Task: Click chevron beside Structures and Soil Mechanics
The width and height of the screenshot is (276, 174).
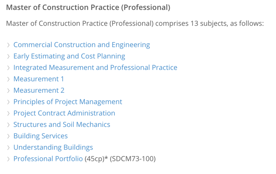Action: tap(8, 125)
